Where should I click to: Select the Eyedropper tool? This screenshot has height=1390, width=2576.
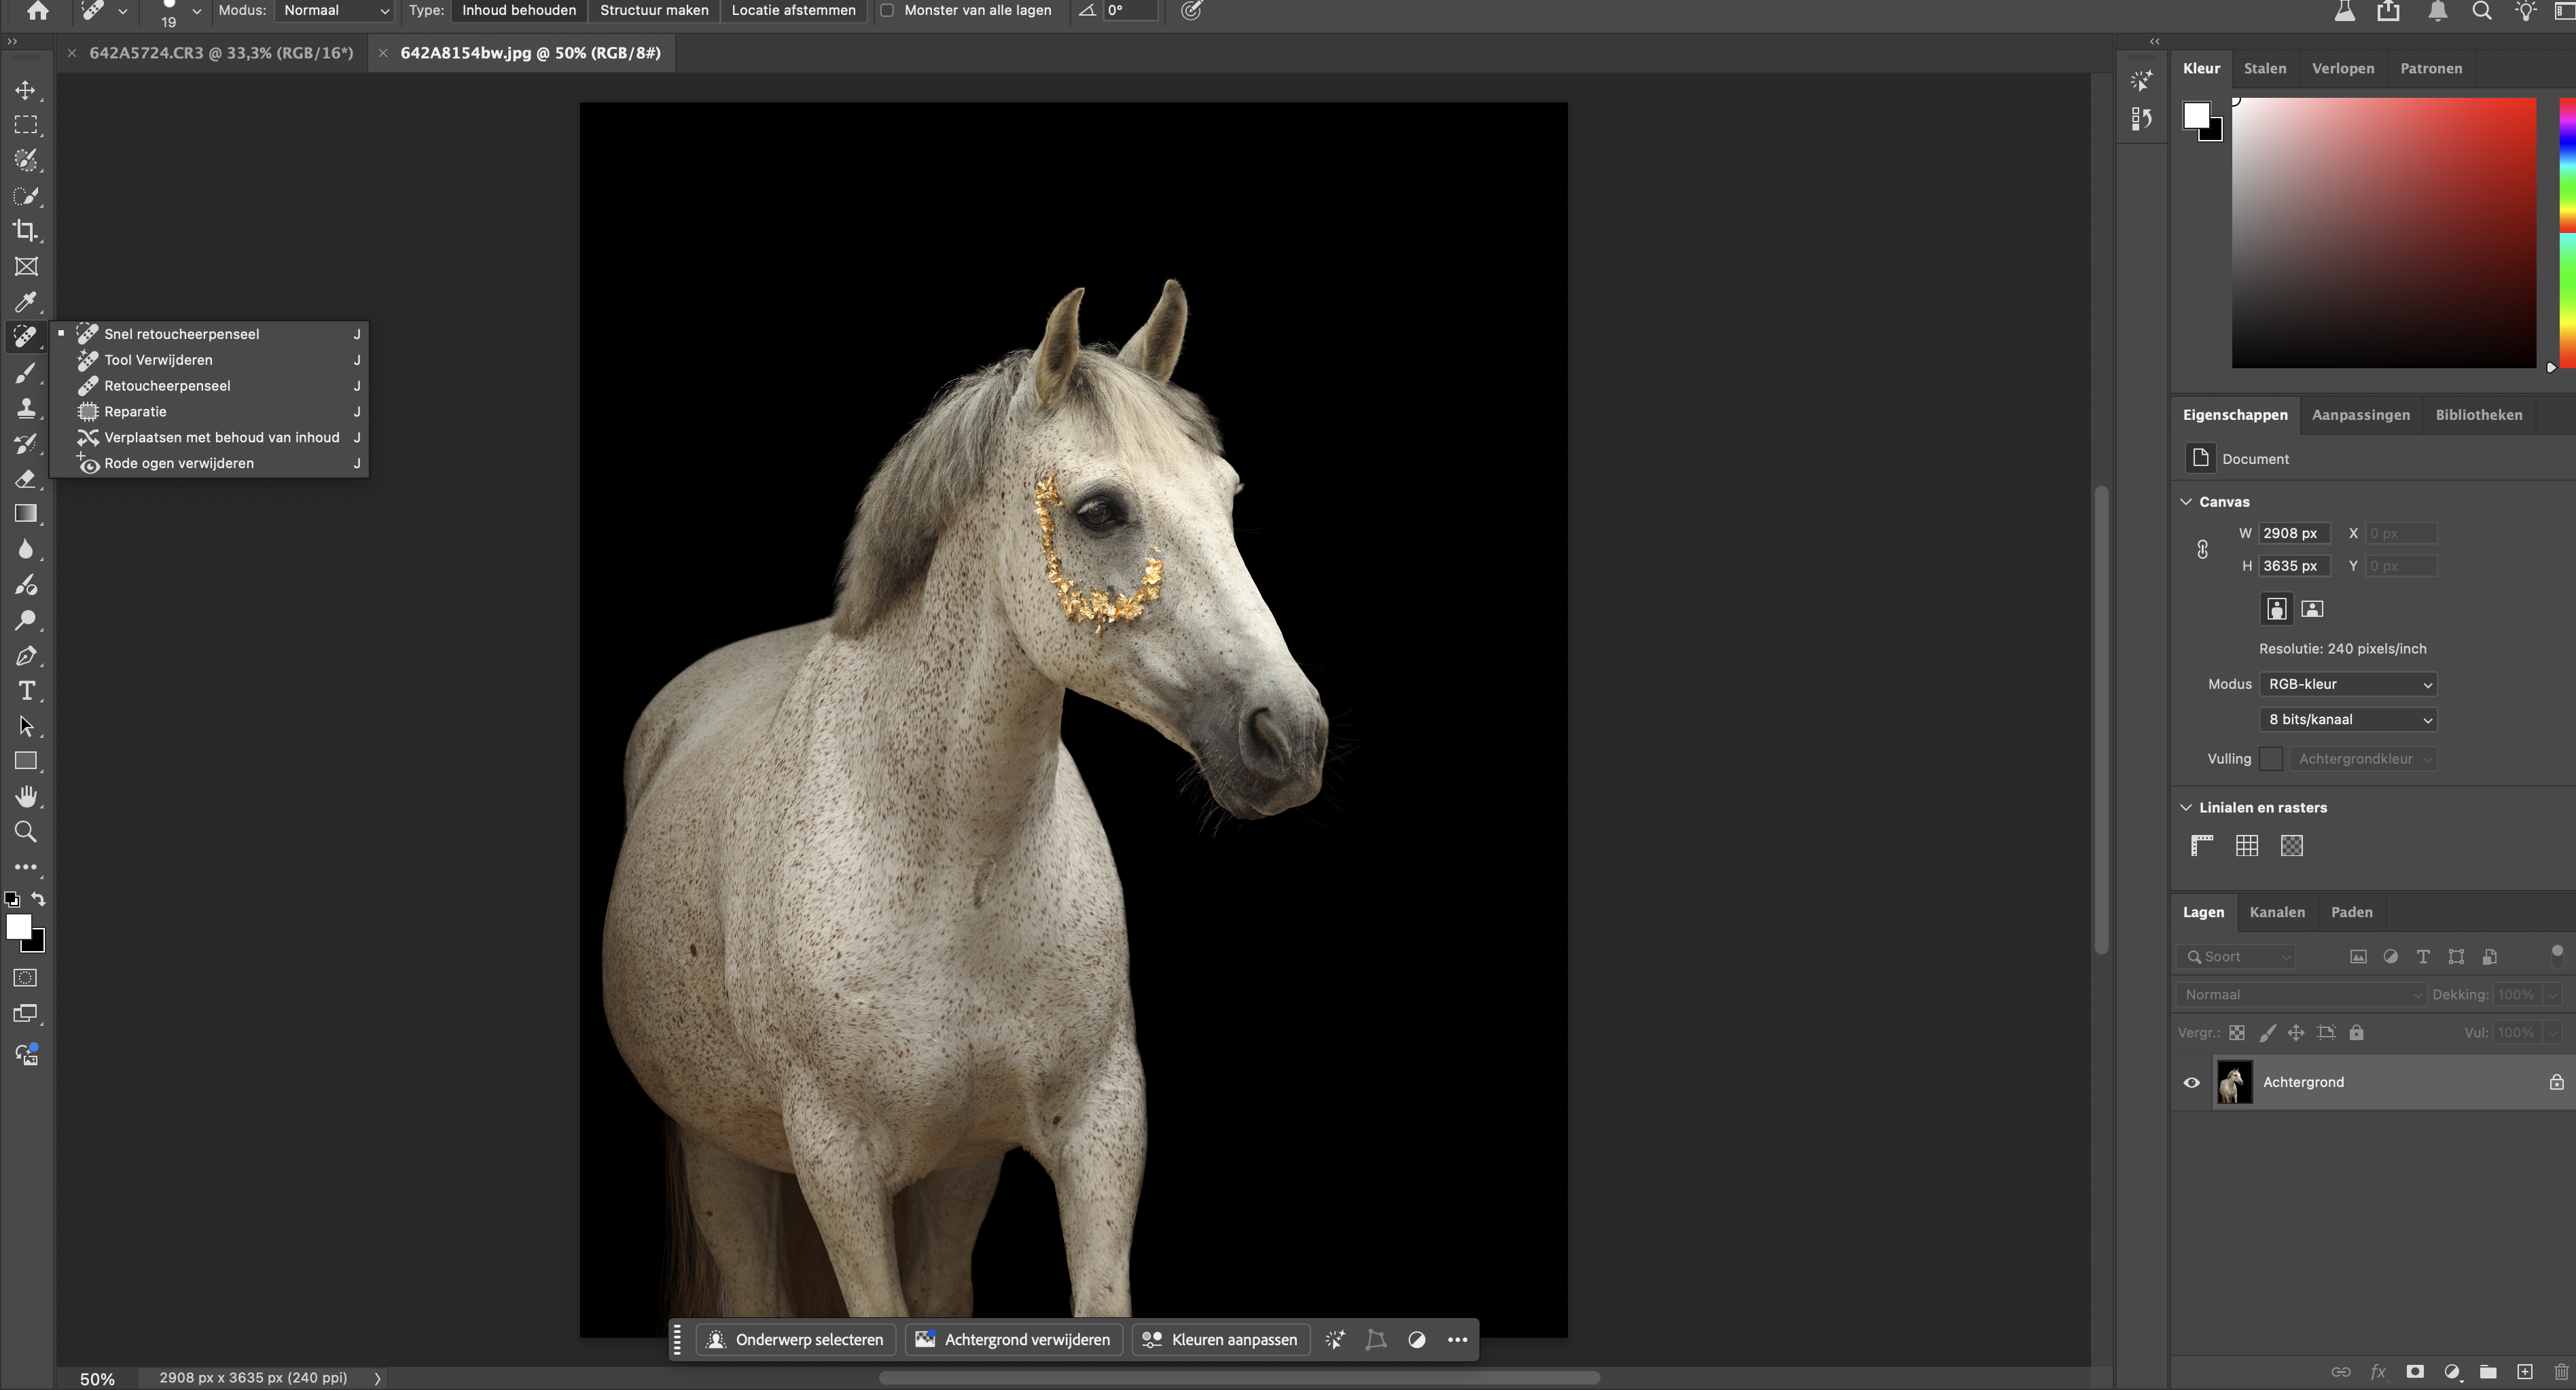[26, 302]
